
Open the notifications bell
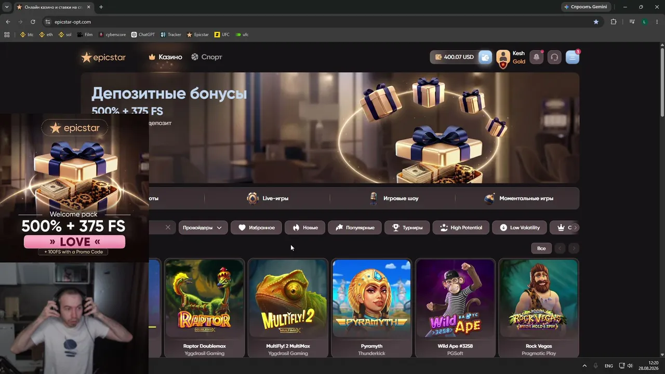[x=537, y=57]
